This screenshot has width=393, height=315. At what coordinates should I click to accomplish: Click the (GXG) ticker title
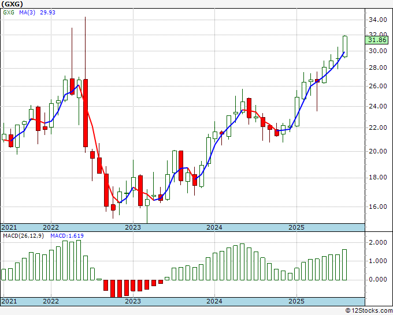[13, 4]
